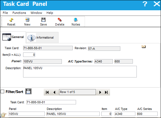Image resolution: width=161 pixels, height=118 pixels.
Task: Click the A/C Series column header
Action: 145,109
